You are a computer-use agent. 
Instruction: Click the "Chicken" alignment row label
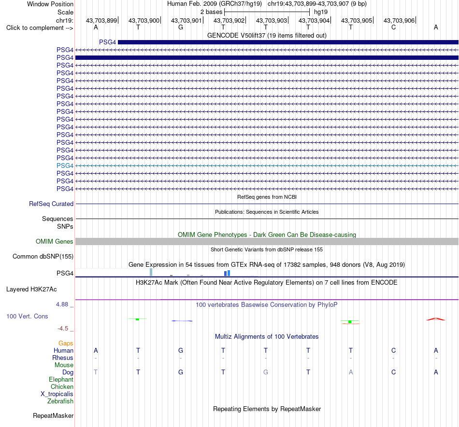(x=62, y=386)
